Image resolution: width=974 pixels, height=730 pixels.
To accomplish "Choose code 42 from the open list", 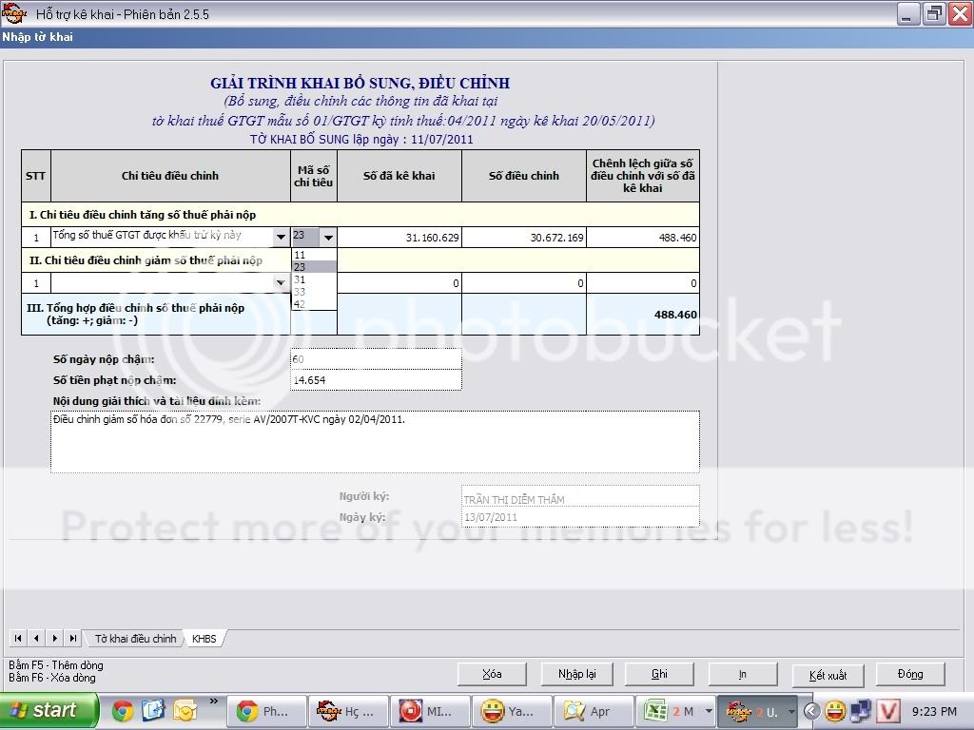I will click(x=301, y=304).
